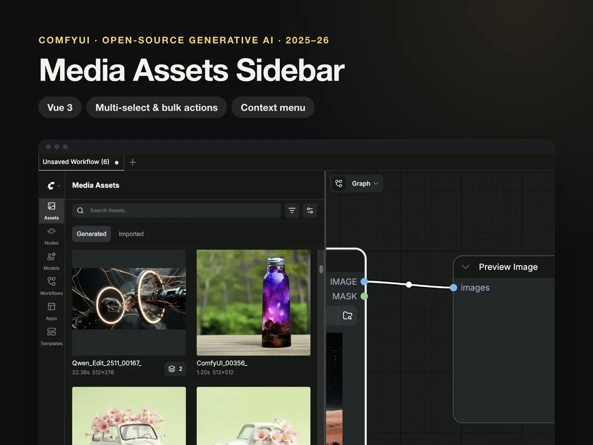Open the asset filter list icon
593x445 pixels.
click(x=292, y=211)
